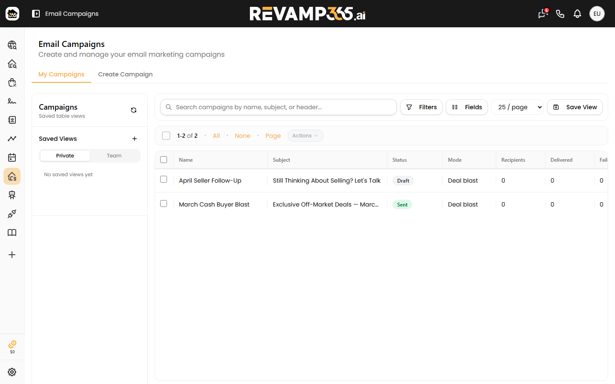Click 'No saved views yet' text
615x384 pixels.
[x=68, y=175]
